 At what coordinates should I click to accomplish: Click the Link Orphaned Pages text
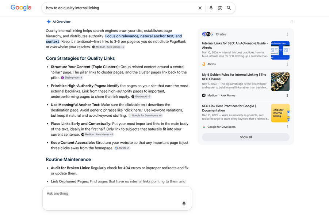70,181
